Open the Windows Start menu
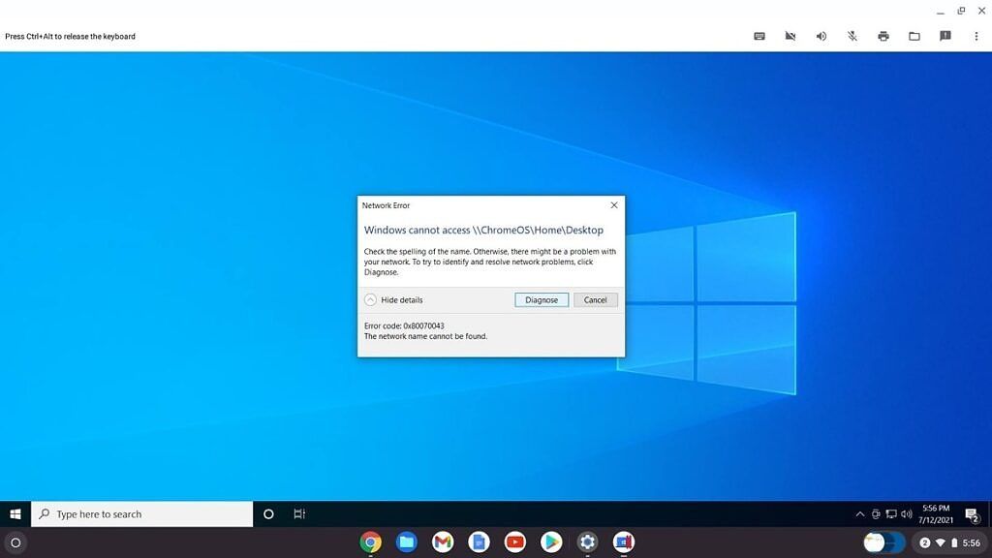Screen dimensions: 992x558 15,513
